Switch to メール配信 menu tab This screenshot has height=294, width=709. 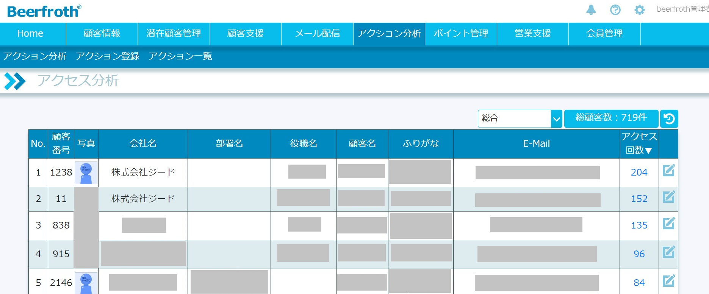point(317,34)
